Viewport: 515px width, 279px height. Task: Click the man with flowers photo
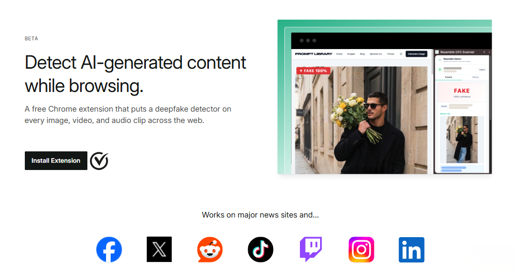[361, 120]
